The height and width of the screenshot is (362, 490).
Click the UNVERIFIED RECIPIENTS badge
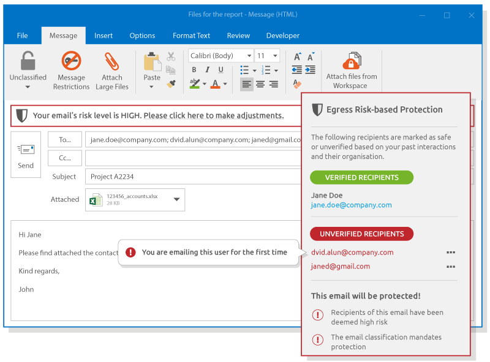361,234
